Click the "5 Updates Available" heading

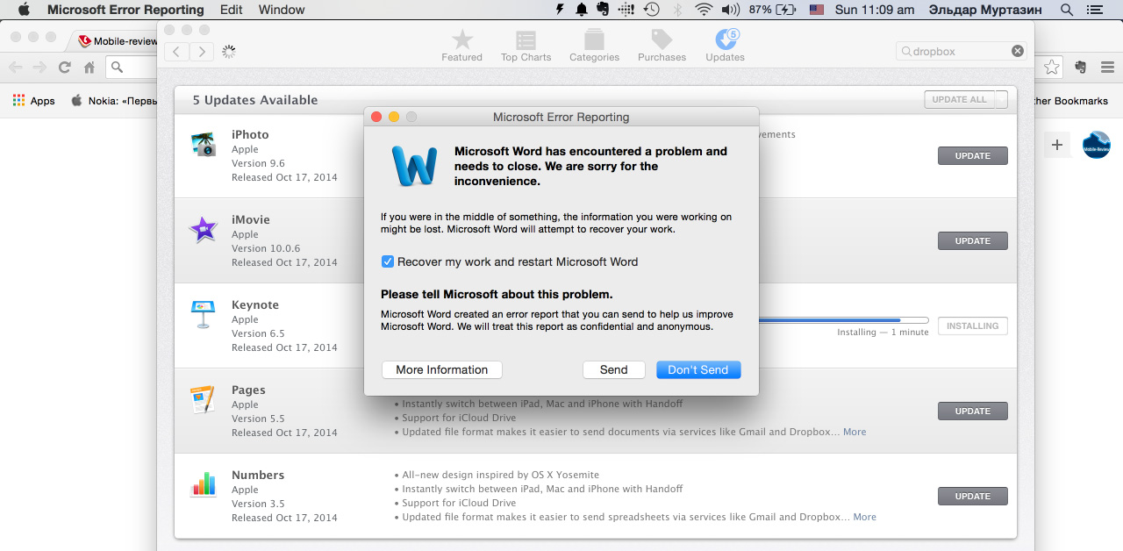255,100
